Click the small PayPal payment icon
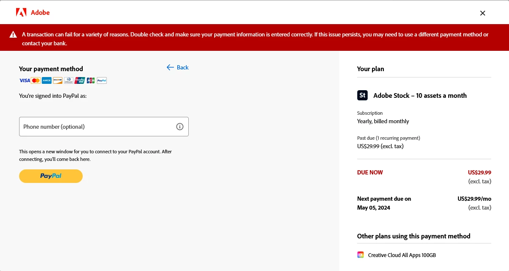This screenshot has height=271, width=509. pos(102,80)
